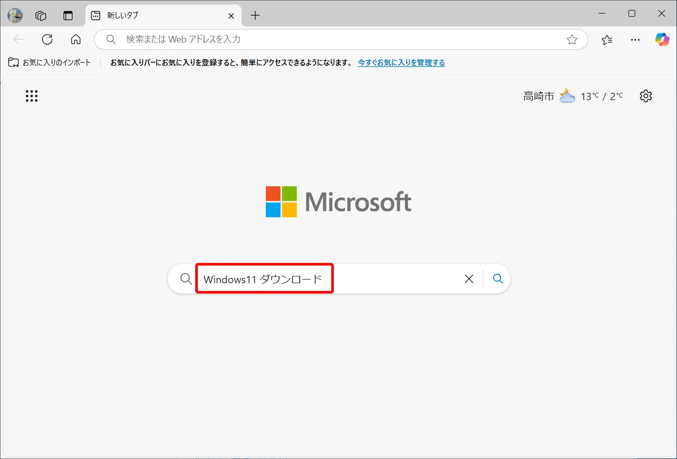Open new tab page settings gear
677x459 pixels.
pyautogui.click(x=646, y=96)
